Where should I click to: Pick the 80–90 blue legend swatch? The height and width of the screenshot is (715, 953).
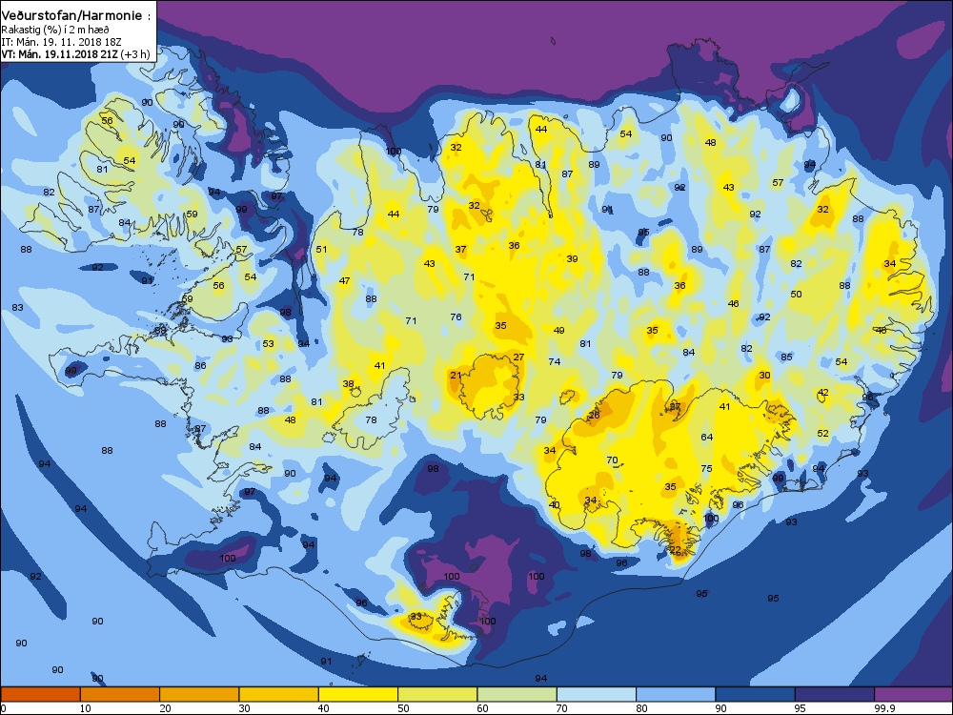tap(676, 694)
